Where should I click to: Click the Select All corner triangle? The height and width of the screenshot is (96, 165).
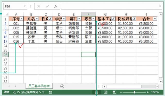pyautogui.click(x=7, y=14)
